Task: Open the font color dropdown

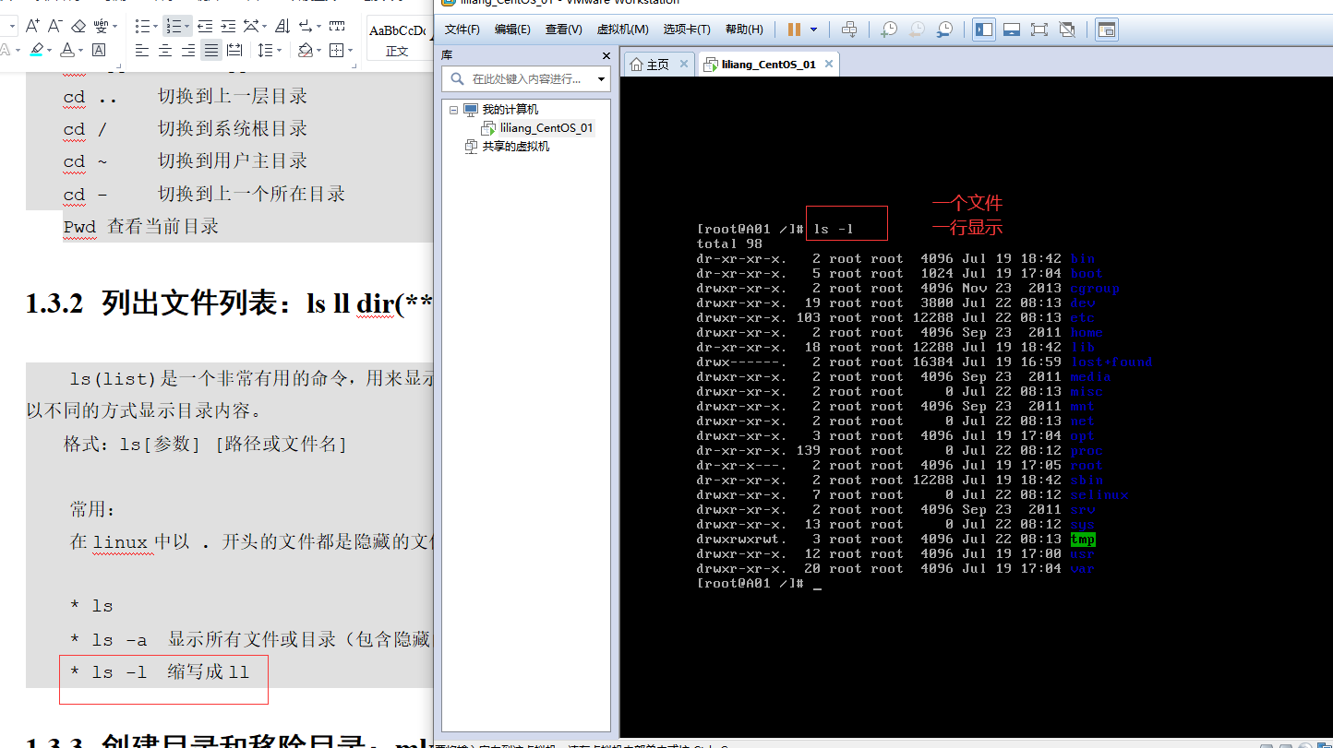Action: (x=81, y=50)
